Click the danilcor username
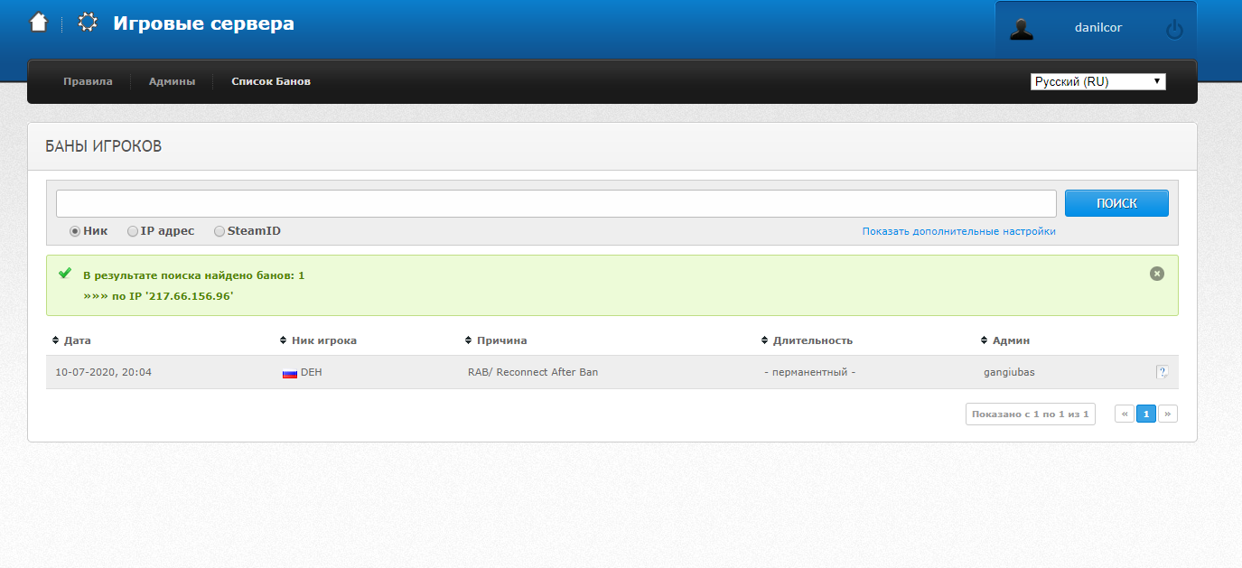Screen dimensions: 1242x568 pos(1098,28)
